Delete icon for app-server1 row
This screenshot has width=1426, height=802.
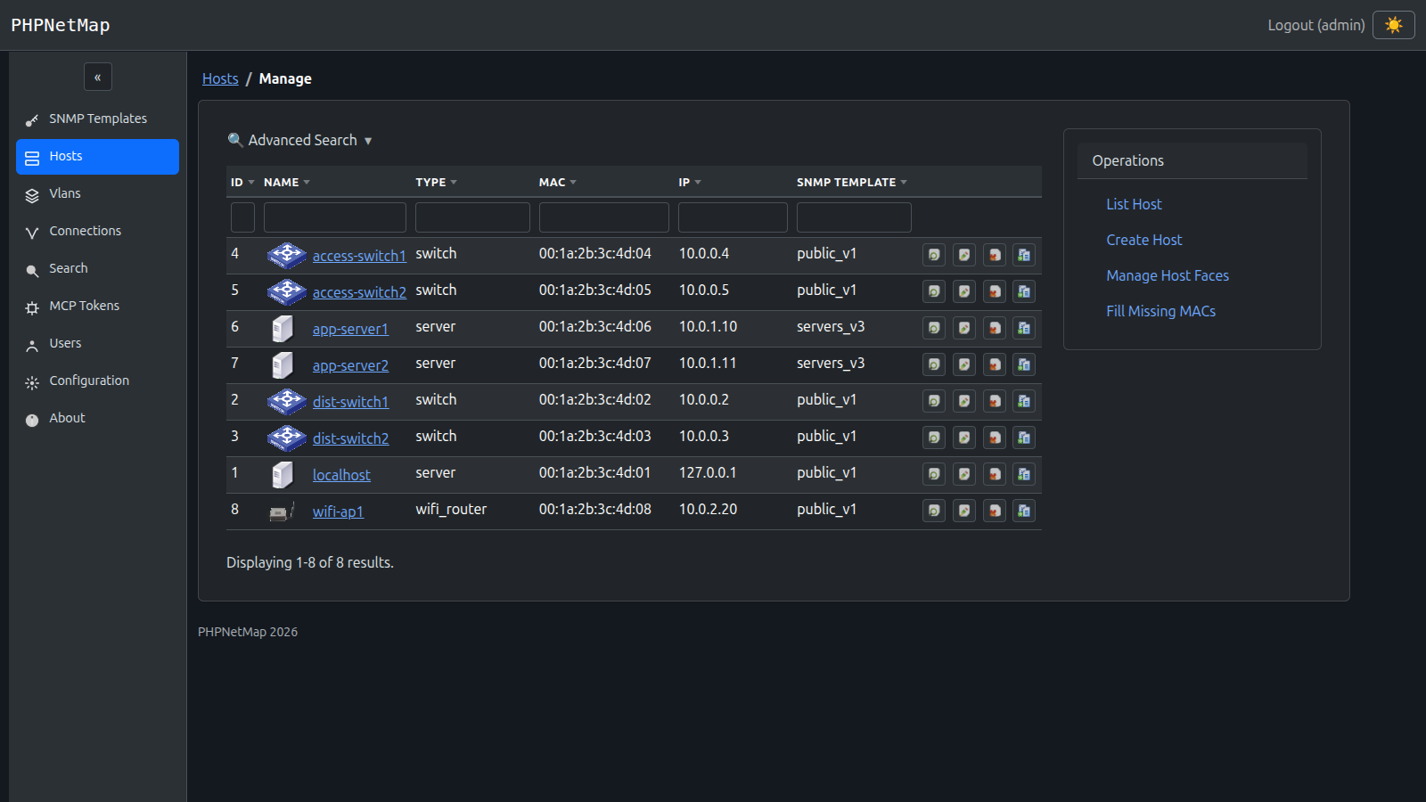click(995, 328)
